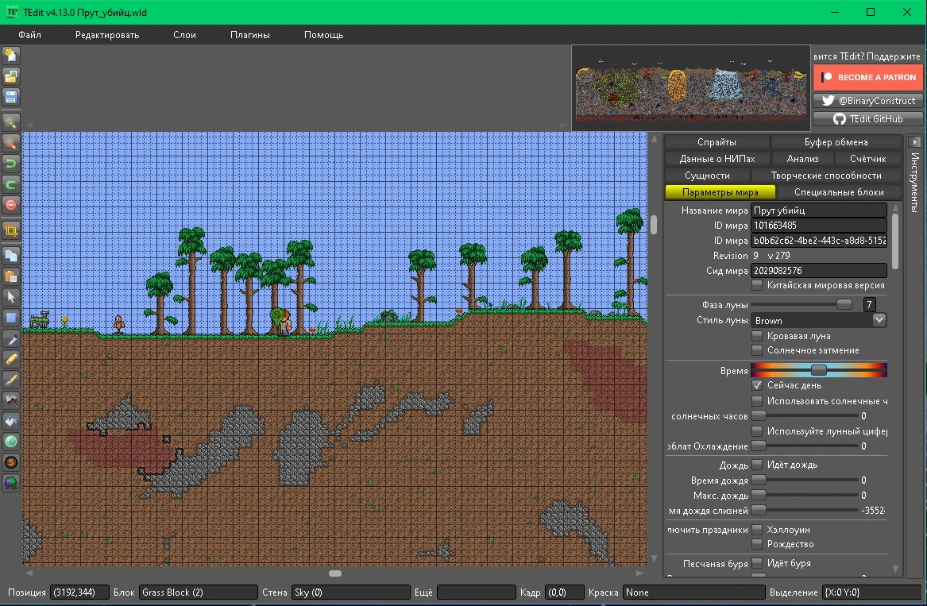This screenshot has height=606, width=927.
Task: Click the Время time-of-day slider
Action: click(x=818, y=370)
